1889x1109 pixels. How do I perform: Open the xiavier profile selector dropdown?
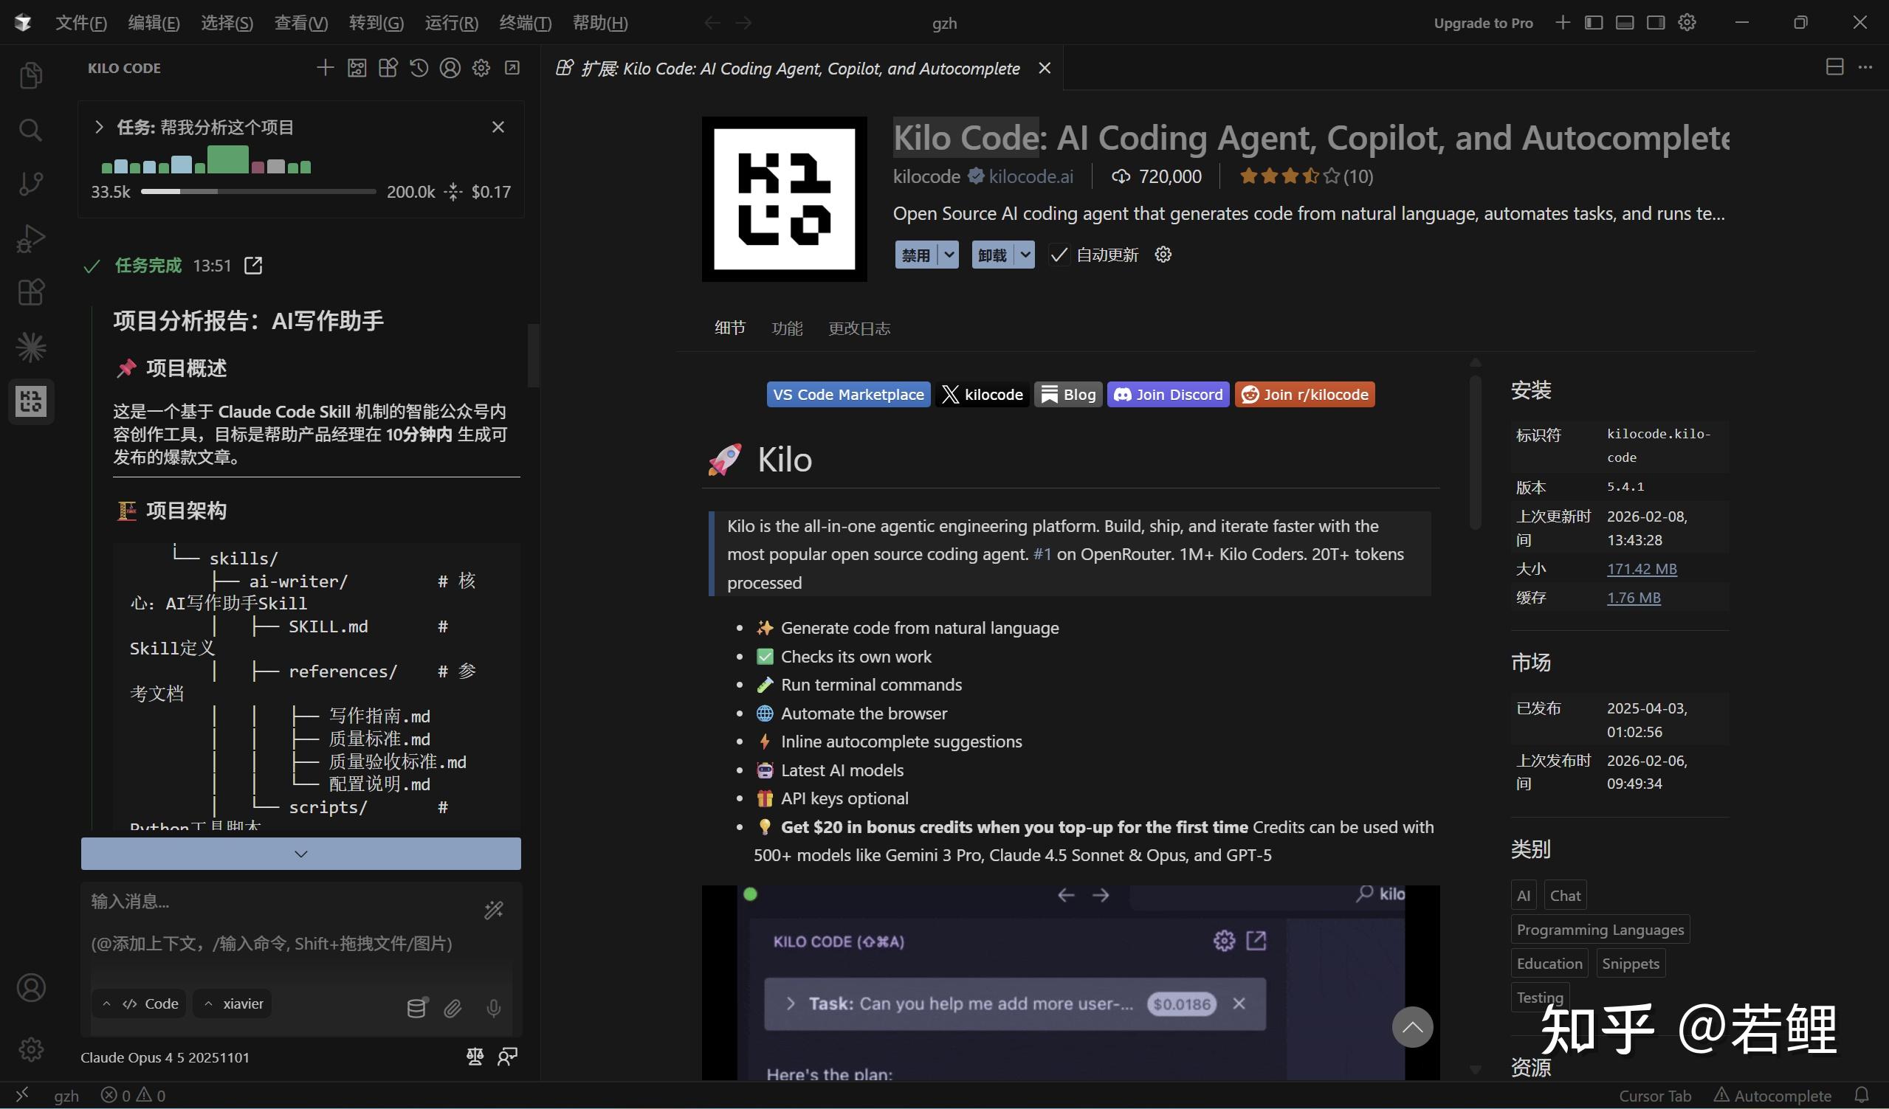(x=233, y=1003)
